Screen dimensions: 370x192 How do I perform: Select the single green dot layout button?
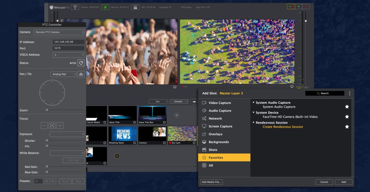299,7
